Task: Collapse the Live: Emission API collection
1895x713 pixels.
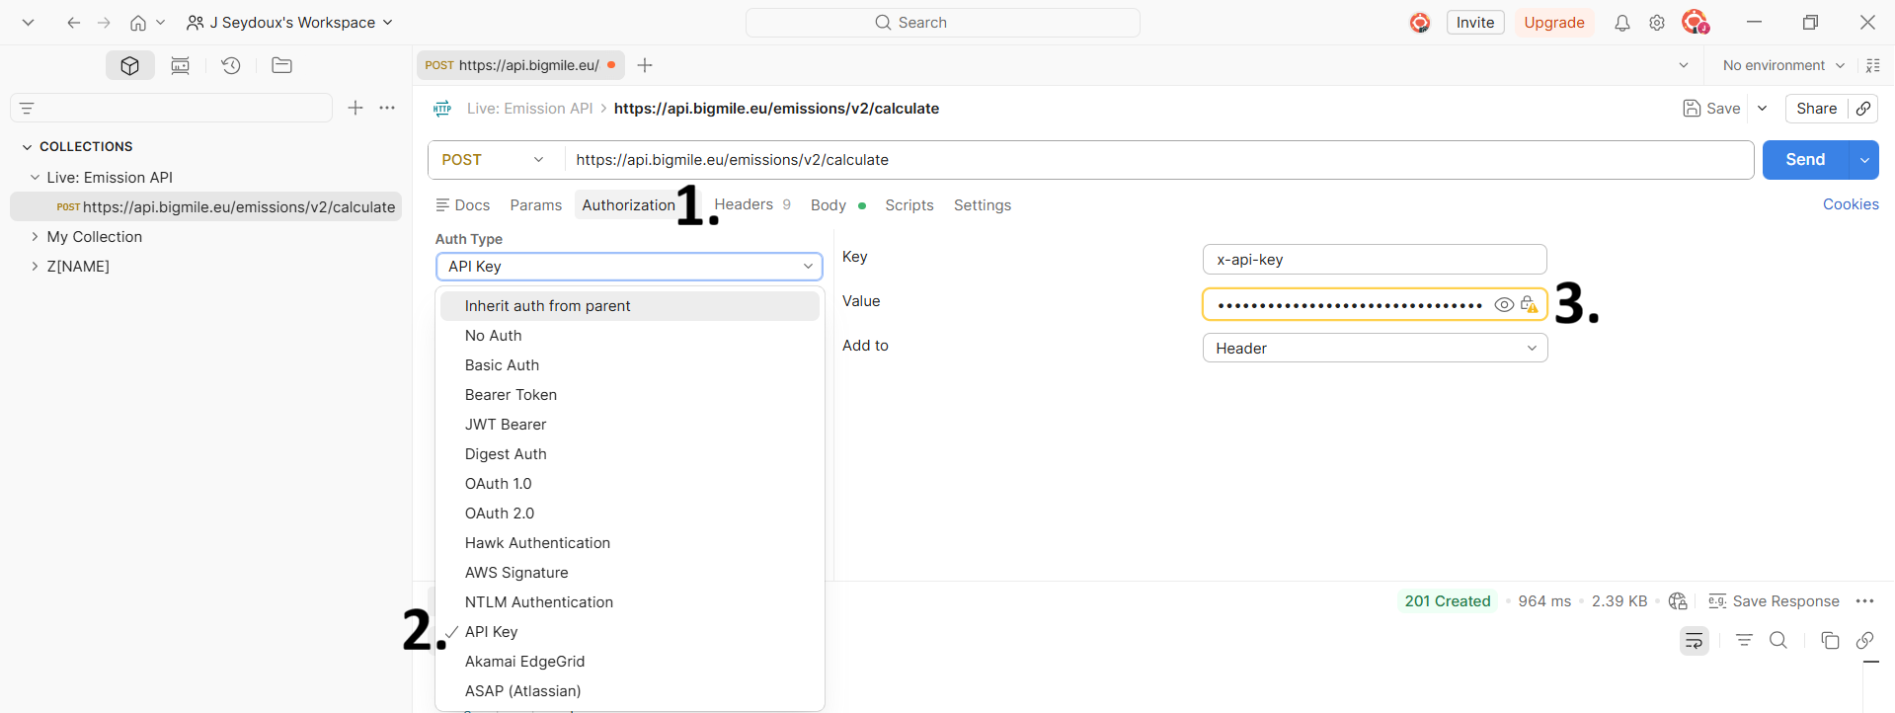Action: (35, 178)
